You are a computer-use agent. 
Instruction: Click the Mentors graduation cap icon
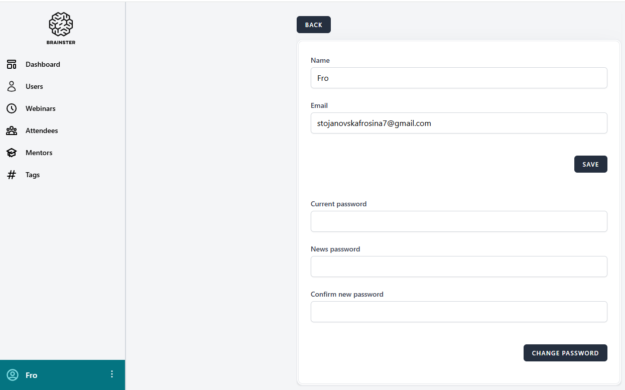12,153
